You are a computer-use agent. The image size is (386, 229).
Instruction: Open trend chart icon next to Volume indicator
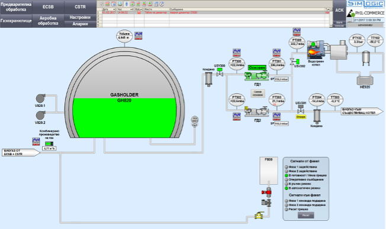(139, 35)
